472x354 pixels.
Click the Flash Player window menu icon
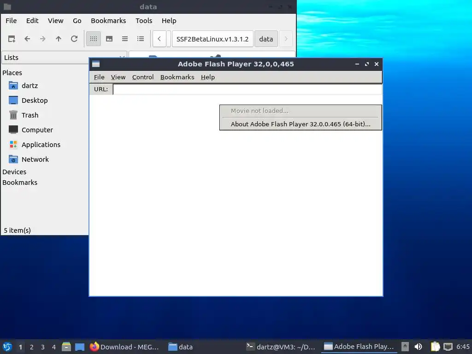[x=96, y=64]
